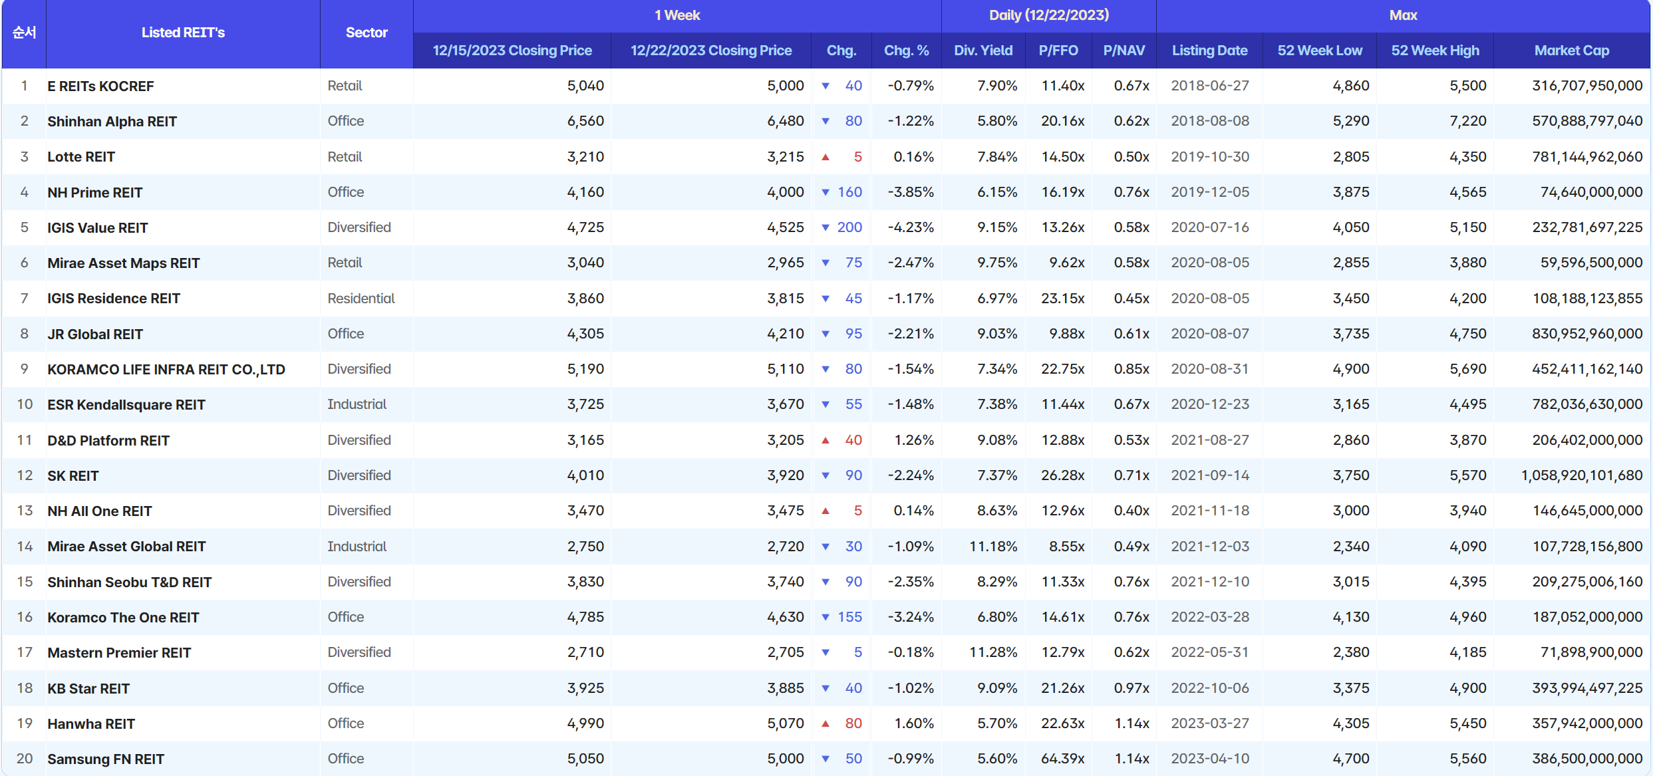Screen dimensions: 1653x776
Task: Click the down arrow in Samsung FN REIT row
Action: coord(826,759)
